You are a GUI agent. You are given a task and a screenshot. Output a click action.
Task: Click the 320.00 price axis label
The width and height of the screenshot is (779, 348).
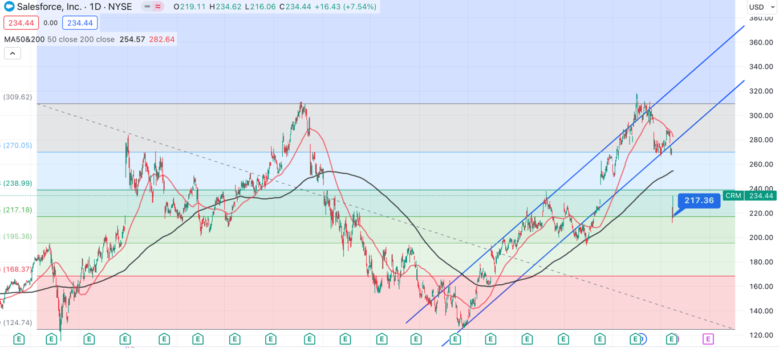pos(761,91)
